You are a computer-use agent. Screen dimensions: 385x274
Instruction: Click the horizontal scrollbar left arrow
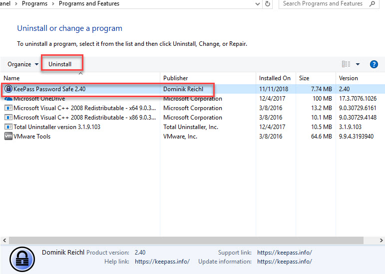(x=4, y=241)
